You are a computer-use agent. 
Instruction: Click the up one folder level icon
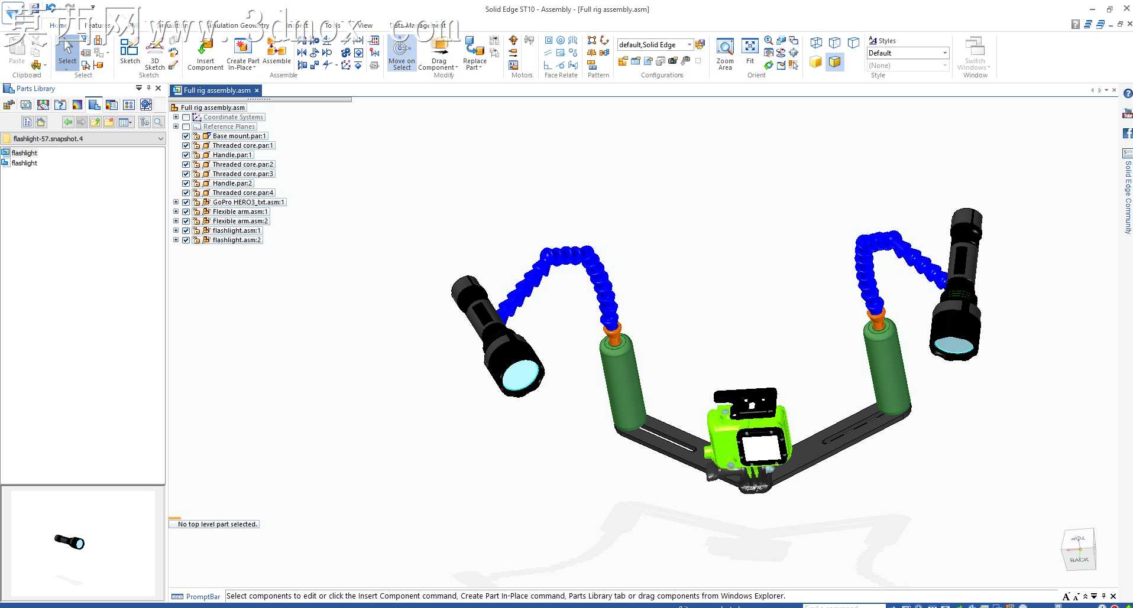(95, 122)
